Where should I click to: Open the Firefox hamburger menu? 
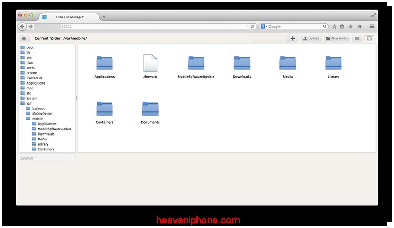372,26
